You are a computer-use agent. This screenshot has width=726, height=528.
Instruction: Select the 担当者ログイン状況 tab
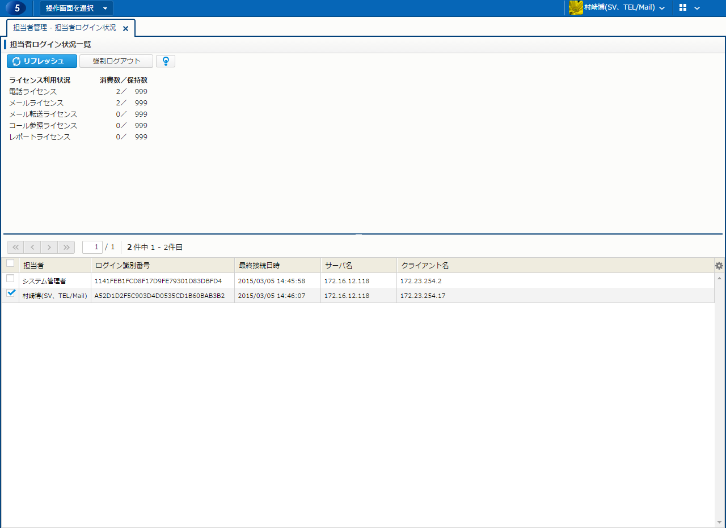64,28
